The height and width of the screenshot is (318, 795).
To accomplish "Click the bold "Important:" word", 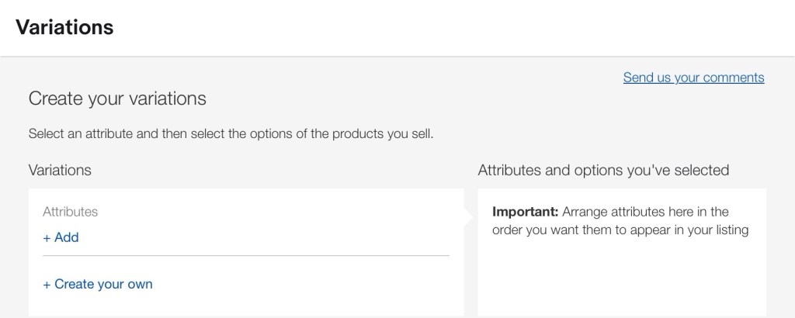I will pyautogui.click(x=526, y=212).
